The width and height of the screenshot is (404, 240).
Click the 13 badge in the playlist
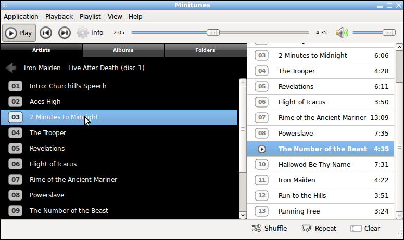[262, 211]
